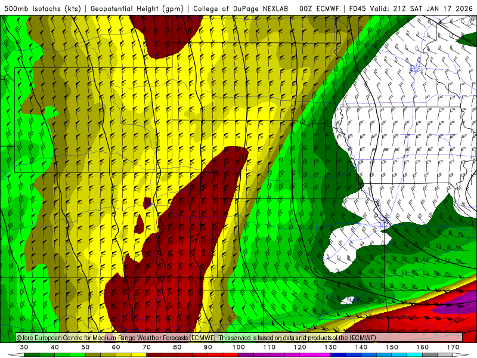Click the '500mb Isotachs (kts)' title text
477x358 pixels.
point(42,8)
